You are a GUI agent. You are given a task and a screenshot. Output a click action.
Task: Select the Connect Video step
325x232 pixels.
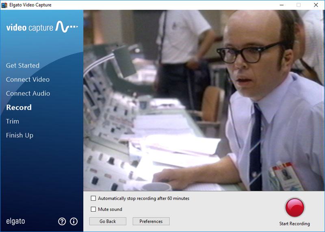click(28, 79)
